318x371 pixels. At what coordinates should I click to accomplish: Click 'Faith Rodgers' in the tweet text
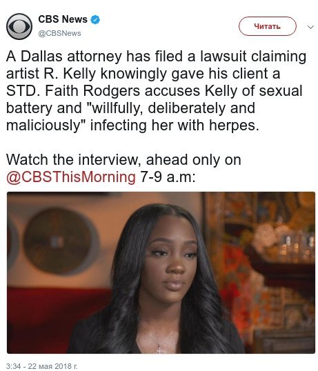coord(92,91)
